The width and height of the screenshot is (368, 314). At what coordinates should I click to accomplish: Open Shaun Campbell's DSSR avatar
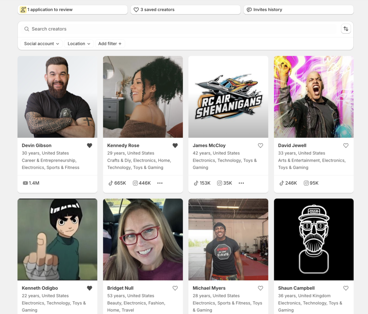[314, 239]
